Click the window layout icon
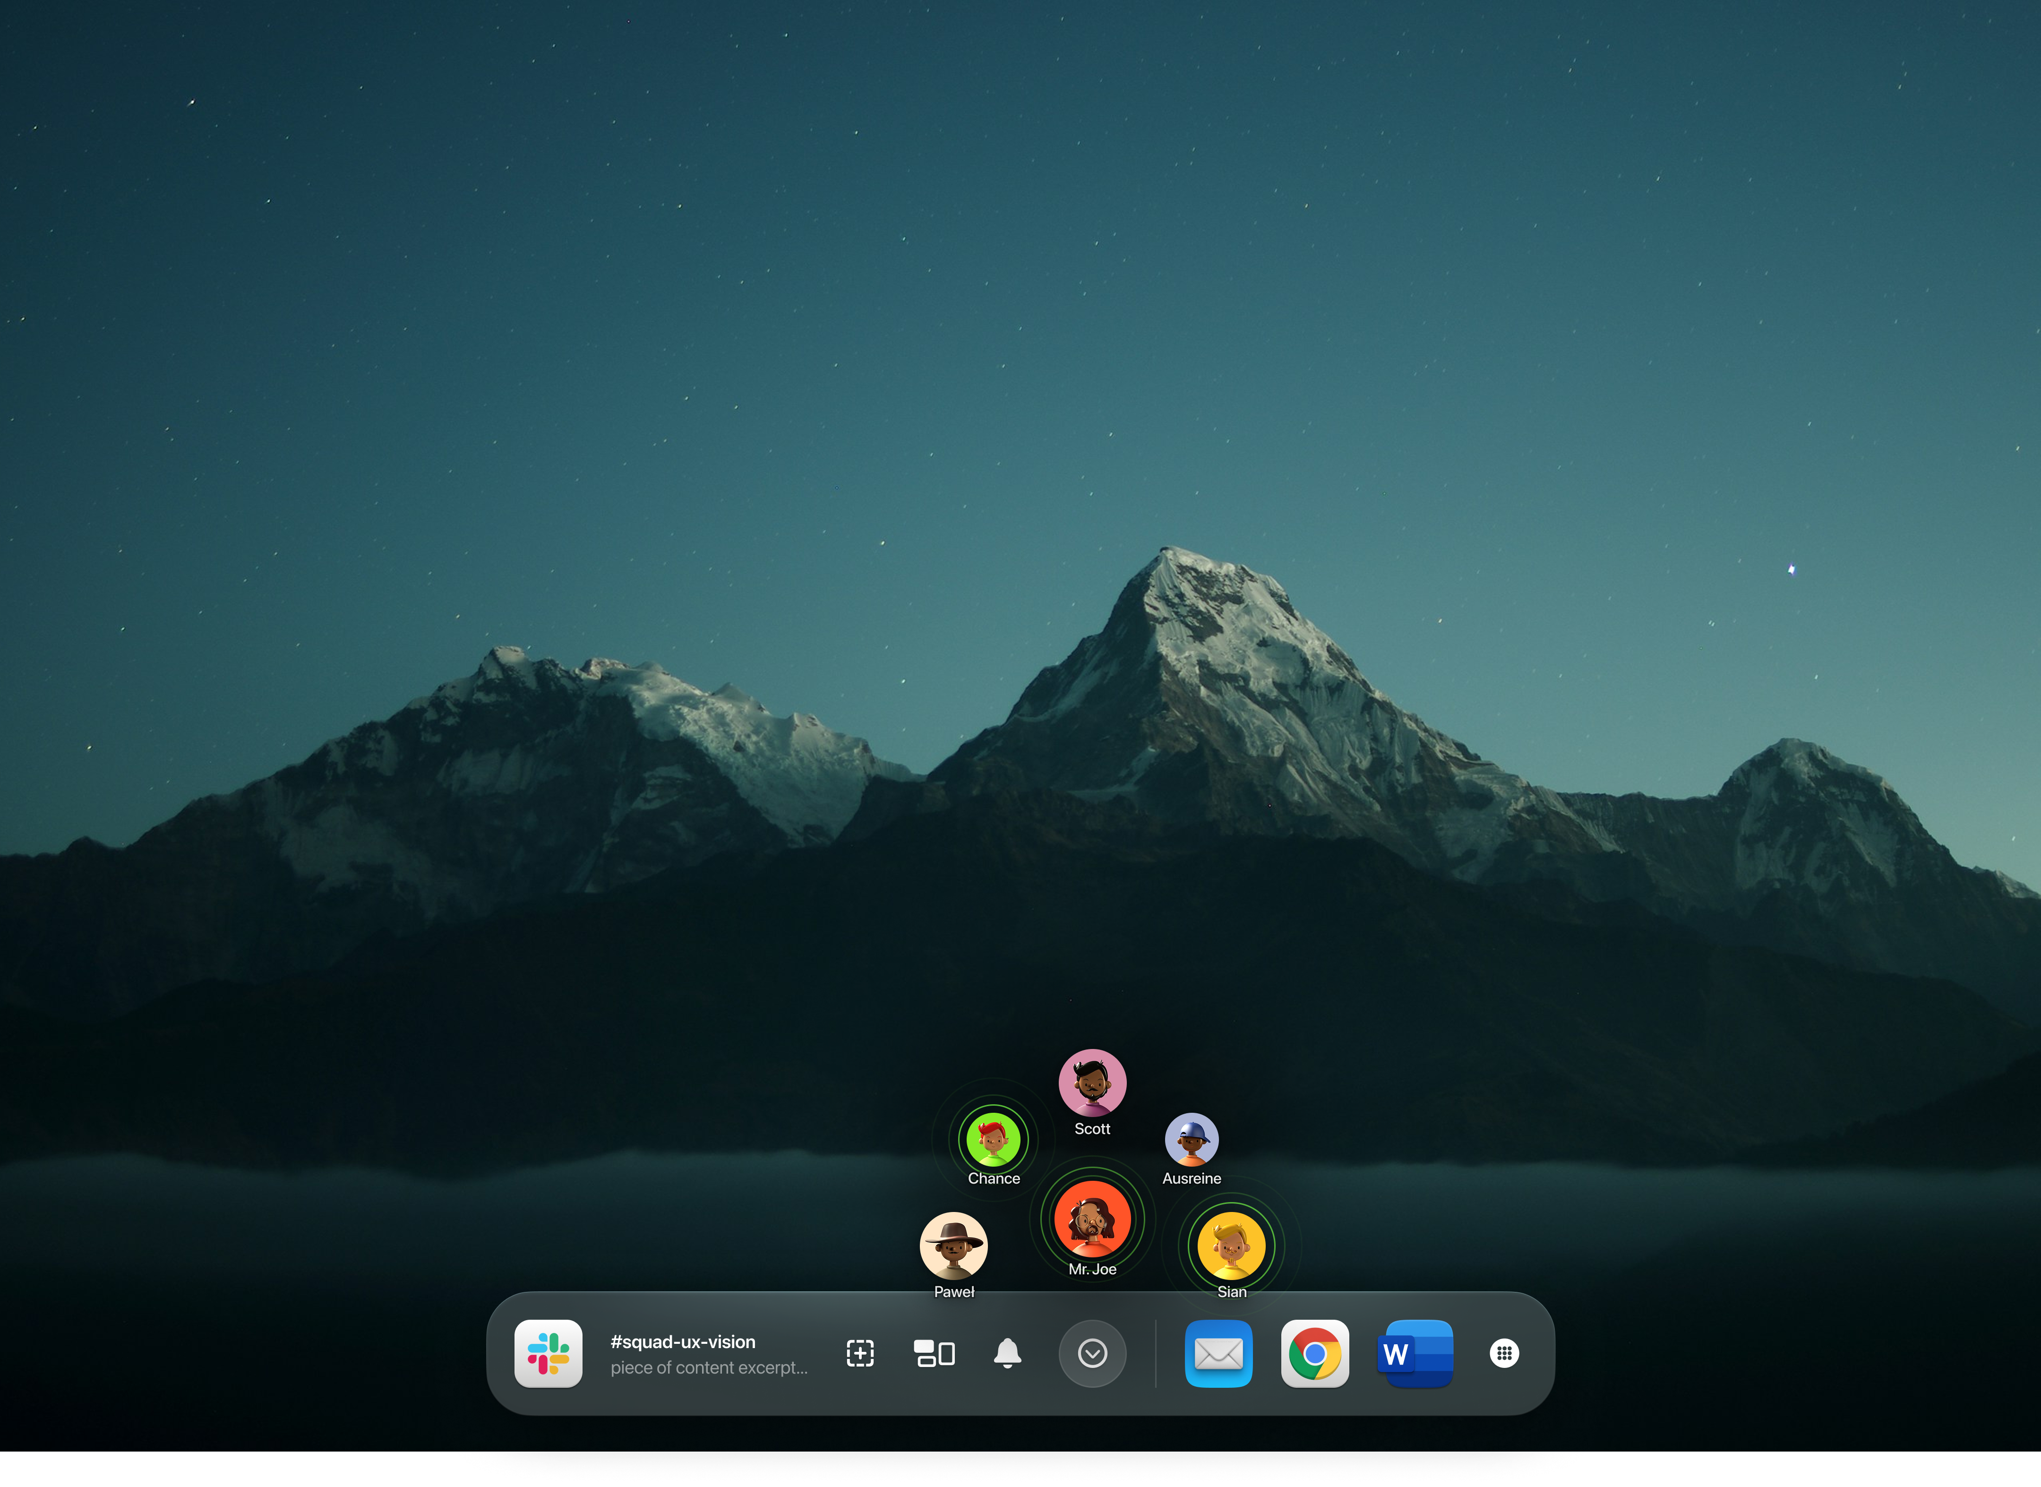This screenshot has height=1487, width=2041. pyautogui.click(x=933, y=1354)
